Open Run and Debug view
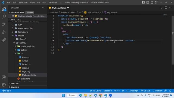 coord(4,32)
